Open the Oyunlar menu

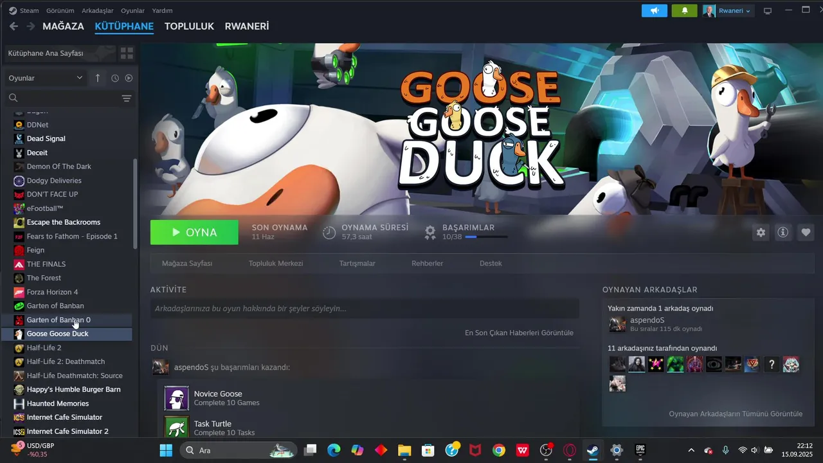click(x=133, y=10)
